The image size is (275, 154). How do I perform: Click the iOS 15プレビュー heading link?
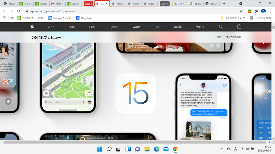click(x=46, y=37)
